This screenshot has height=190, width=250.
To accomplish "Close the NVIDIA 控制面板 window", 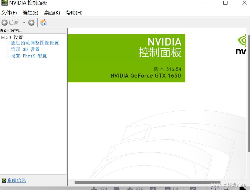I will pos(244,3).
